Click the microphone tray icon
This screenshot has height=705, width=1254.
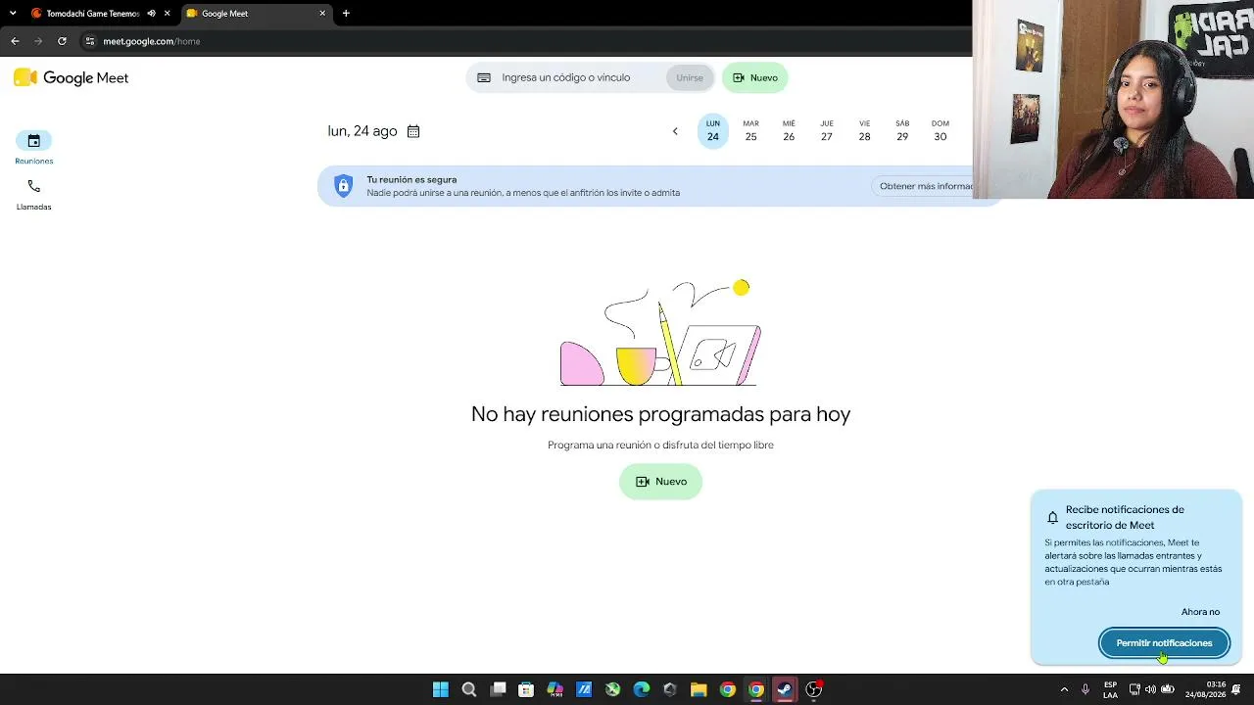(x=1085, y=689)
